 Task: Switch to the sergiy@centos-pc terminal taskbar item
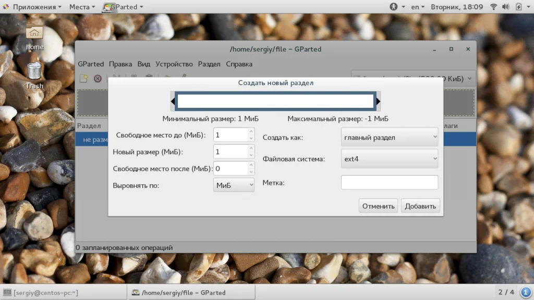coord(63,293)
